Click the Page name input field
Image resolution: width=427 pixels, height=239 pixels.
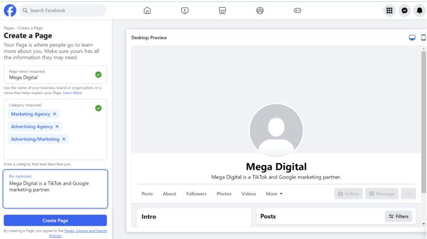click(x=55, y=74)
